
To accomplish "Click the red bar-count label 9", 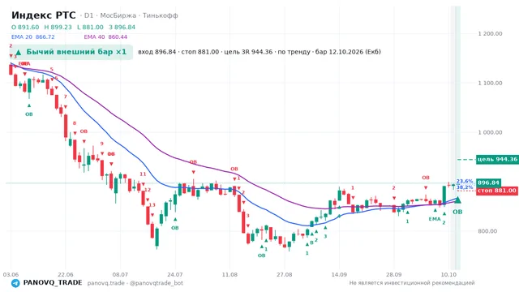I will tap(102, 144).
